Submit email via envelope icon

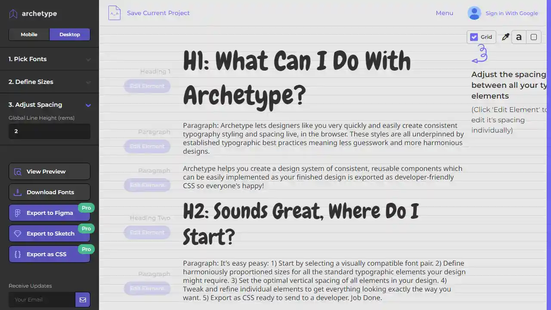pyautogui.click(x=82, y=300)
